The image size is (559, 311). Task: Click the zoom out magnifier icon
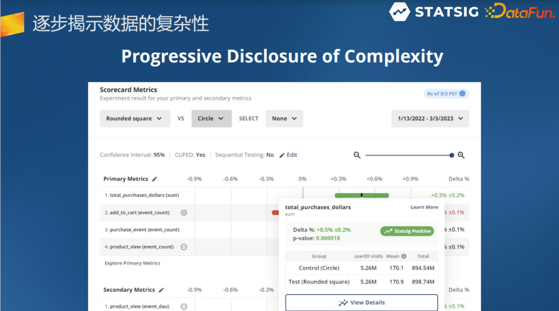pyautogui.click(x=357, y=155)
